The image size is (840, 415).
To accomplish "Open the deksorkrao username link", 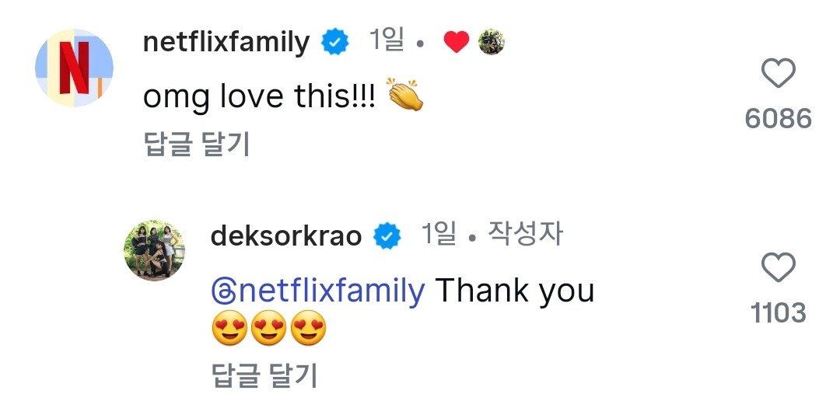I will coord(286,235).
